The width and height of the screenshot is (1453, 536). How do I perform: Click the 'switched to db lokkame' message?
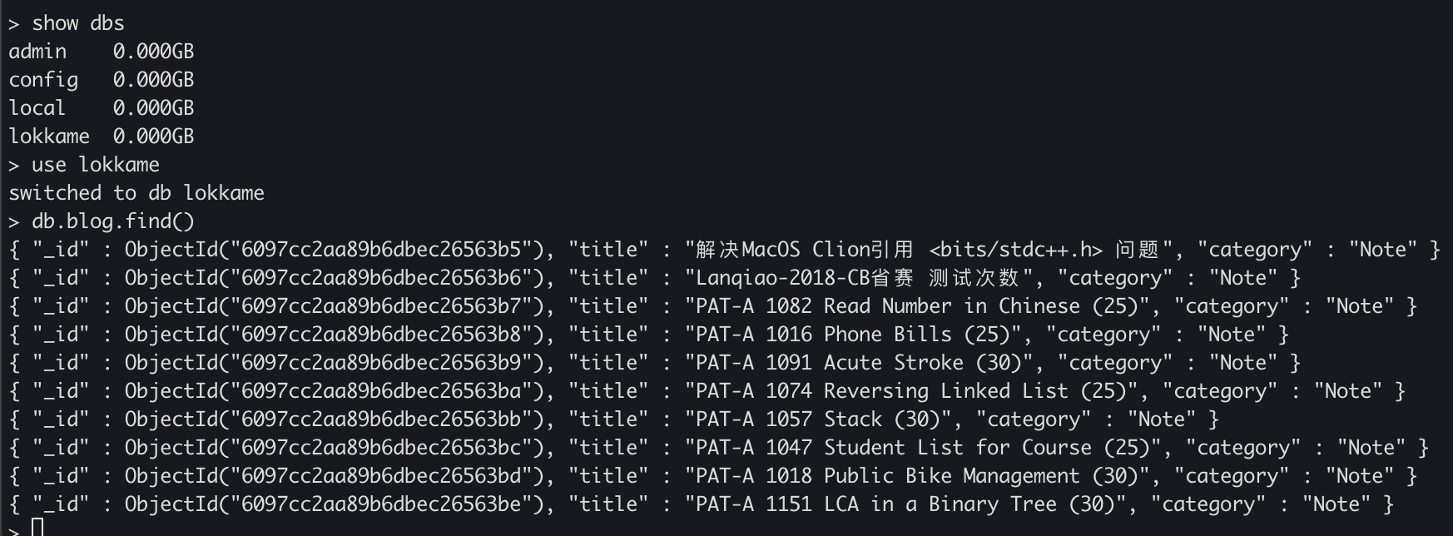tap(136, 193)
